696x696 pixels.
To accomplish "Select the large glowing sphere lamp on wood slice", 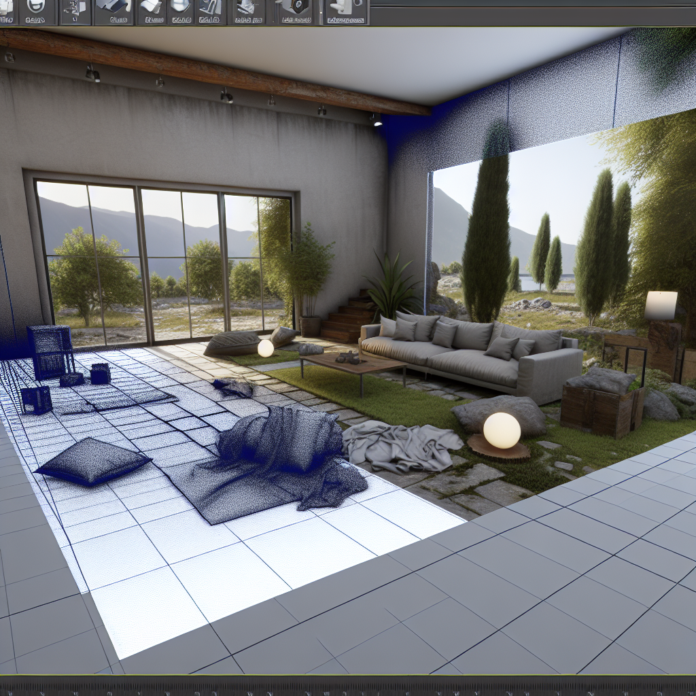I will 502,430.
